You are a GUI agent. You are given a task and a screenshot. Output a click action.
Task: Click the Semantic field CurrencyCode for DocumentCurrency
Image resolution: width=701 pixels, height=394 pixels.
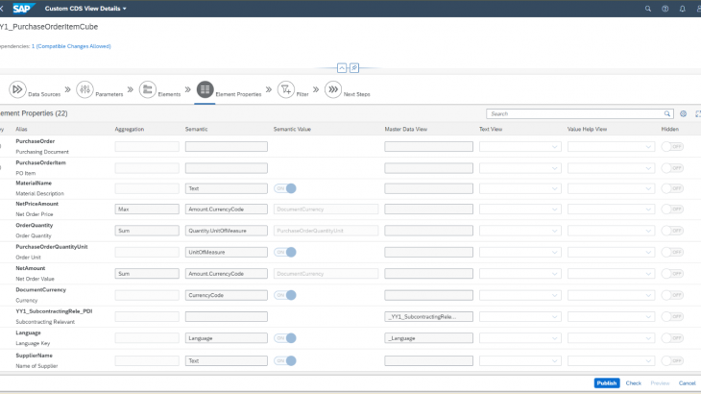click(x=227, y=295)
